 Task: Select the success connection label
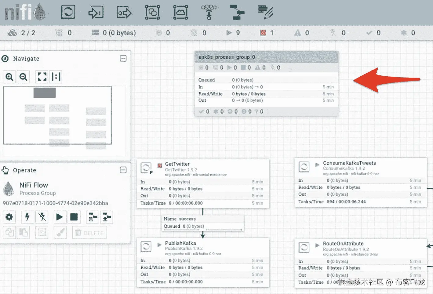[x=187, y=219]
